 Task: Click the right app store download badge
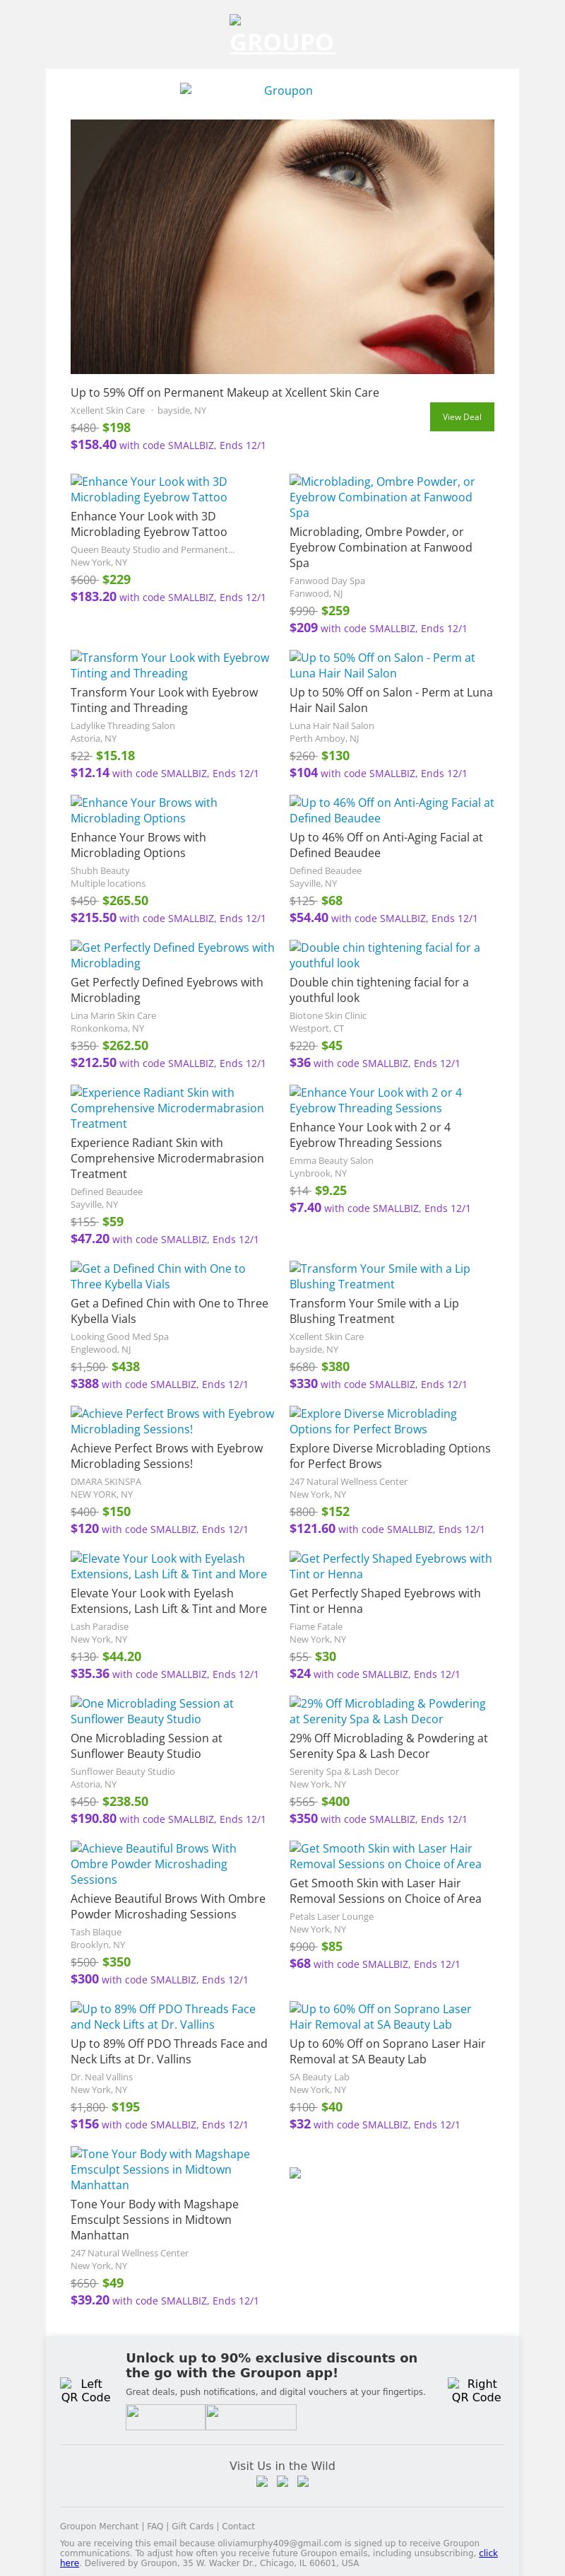click(251, 2417)
